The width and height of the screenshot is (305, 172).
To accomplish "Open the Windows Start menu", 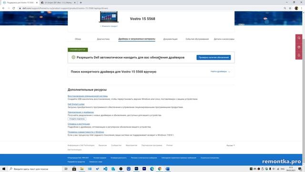I will pyautogui.click(x=4, y=169).
